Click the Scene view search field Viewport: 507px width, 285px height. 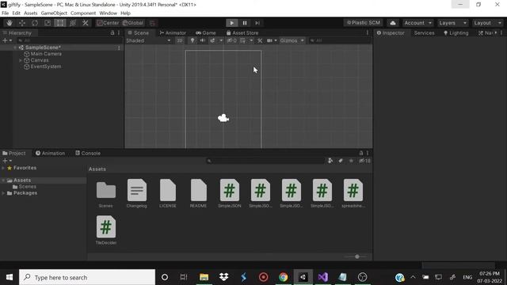point(340,40)
